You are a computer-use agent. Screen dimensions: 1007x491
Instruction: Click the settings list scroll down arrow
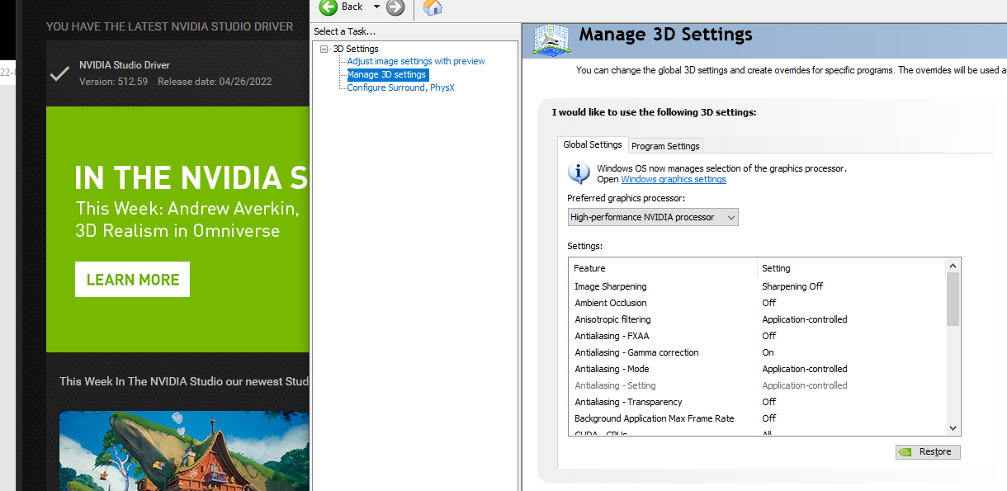953,428
